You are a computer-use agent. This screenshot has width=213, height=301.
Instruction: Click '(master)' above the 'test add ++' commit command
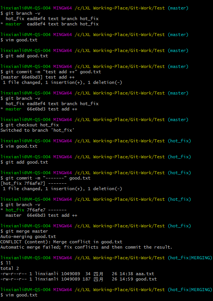[x=178, y=66]
